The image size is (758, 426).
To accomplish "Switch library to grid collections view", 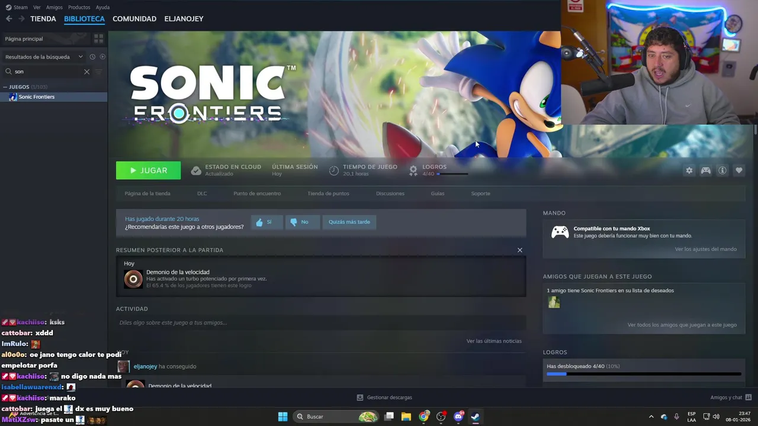I will tap(98, 38).
